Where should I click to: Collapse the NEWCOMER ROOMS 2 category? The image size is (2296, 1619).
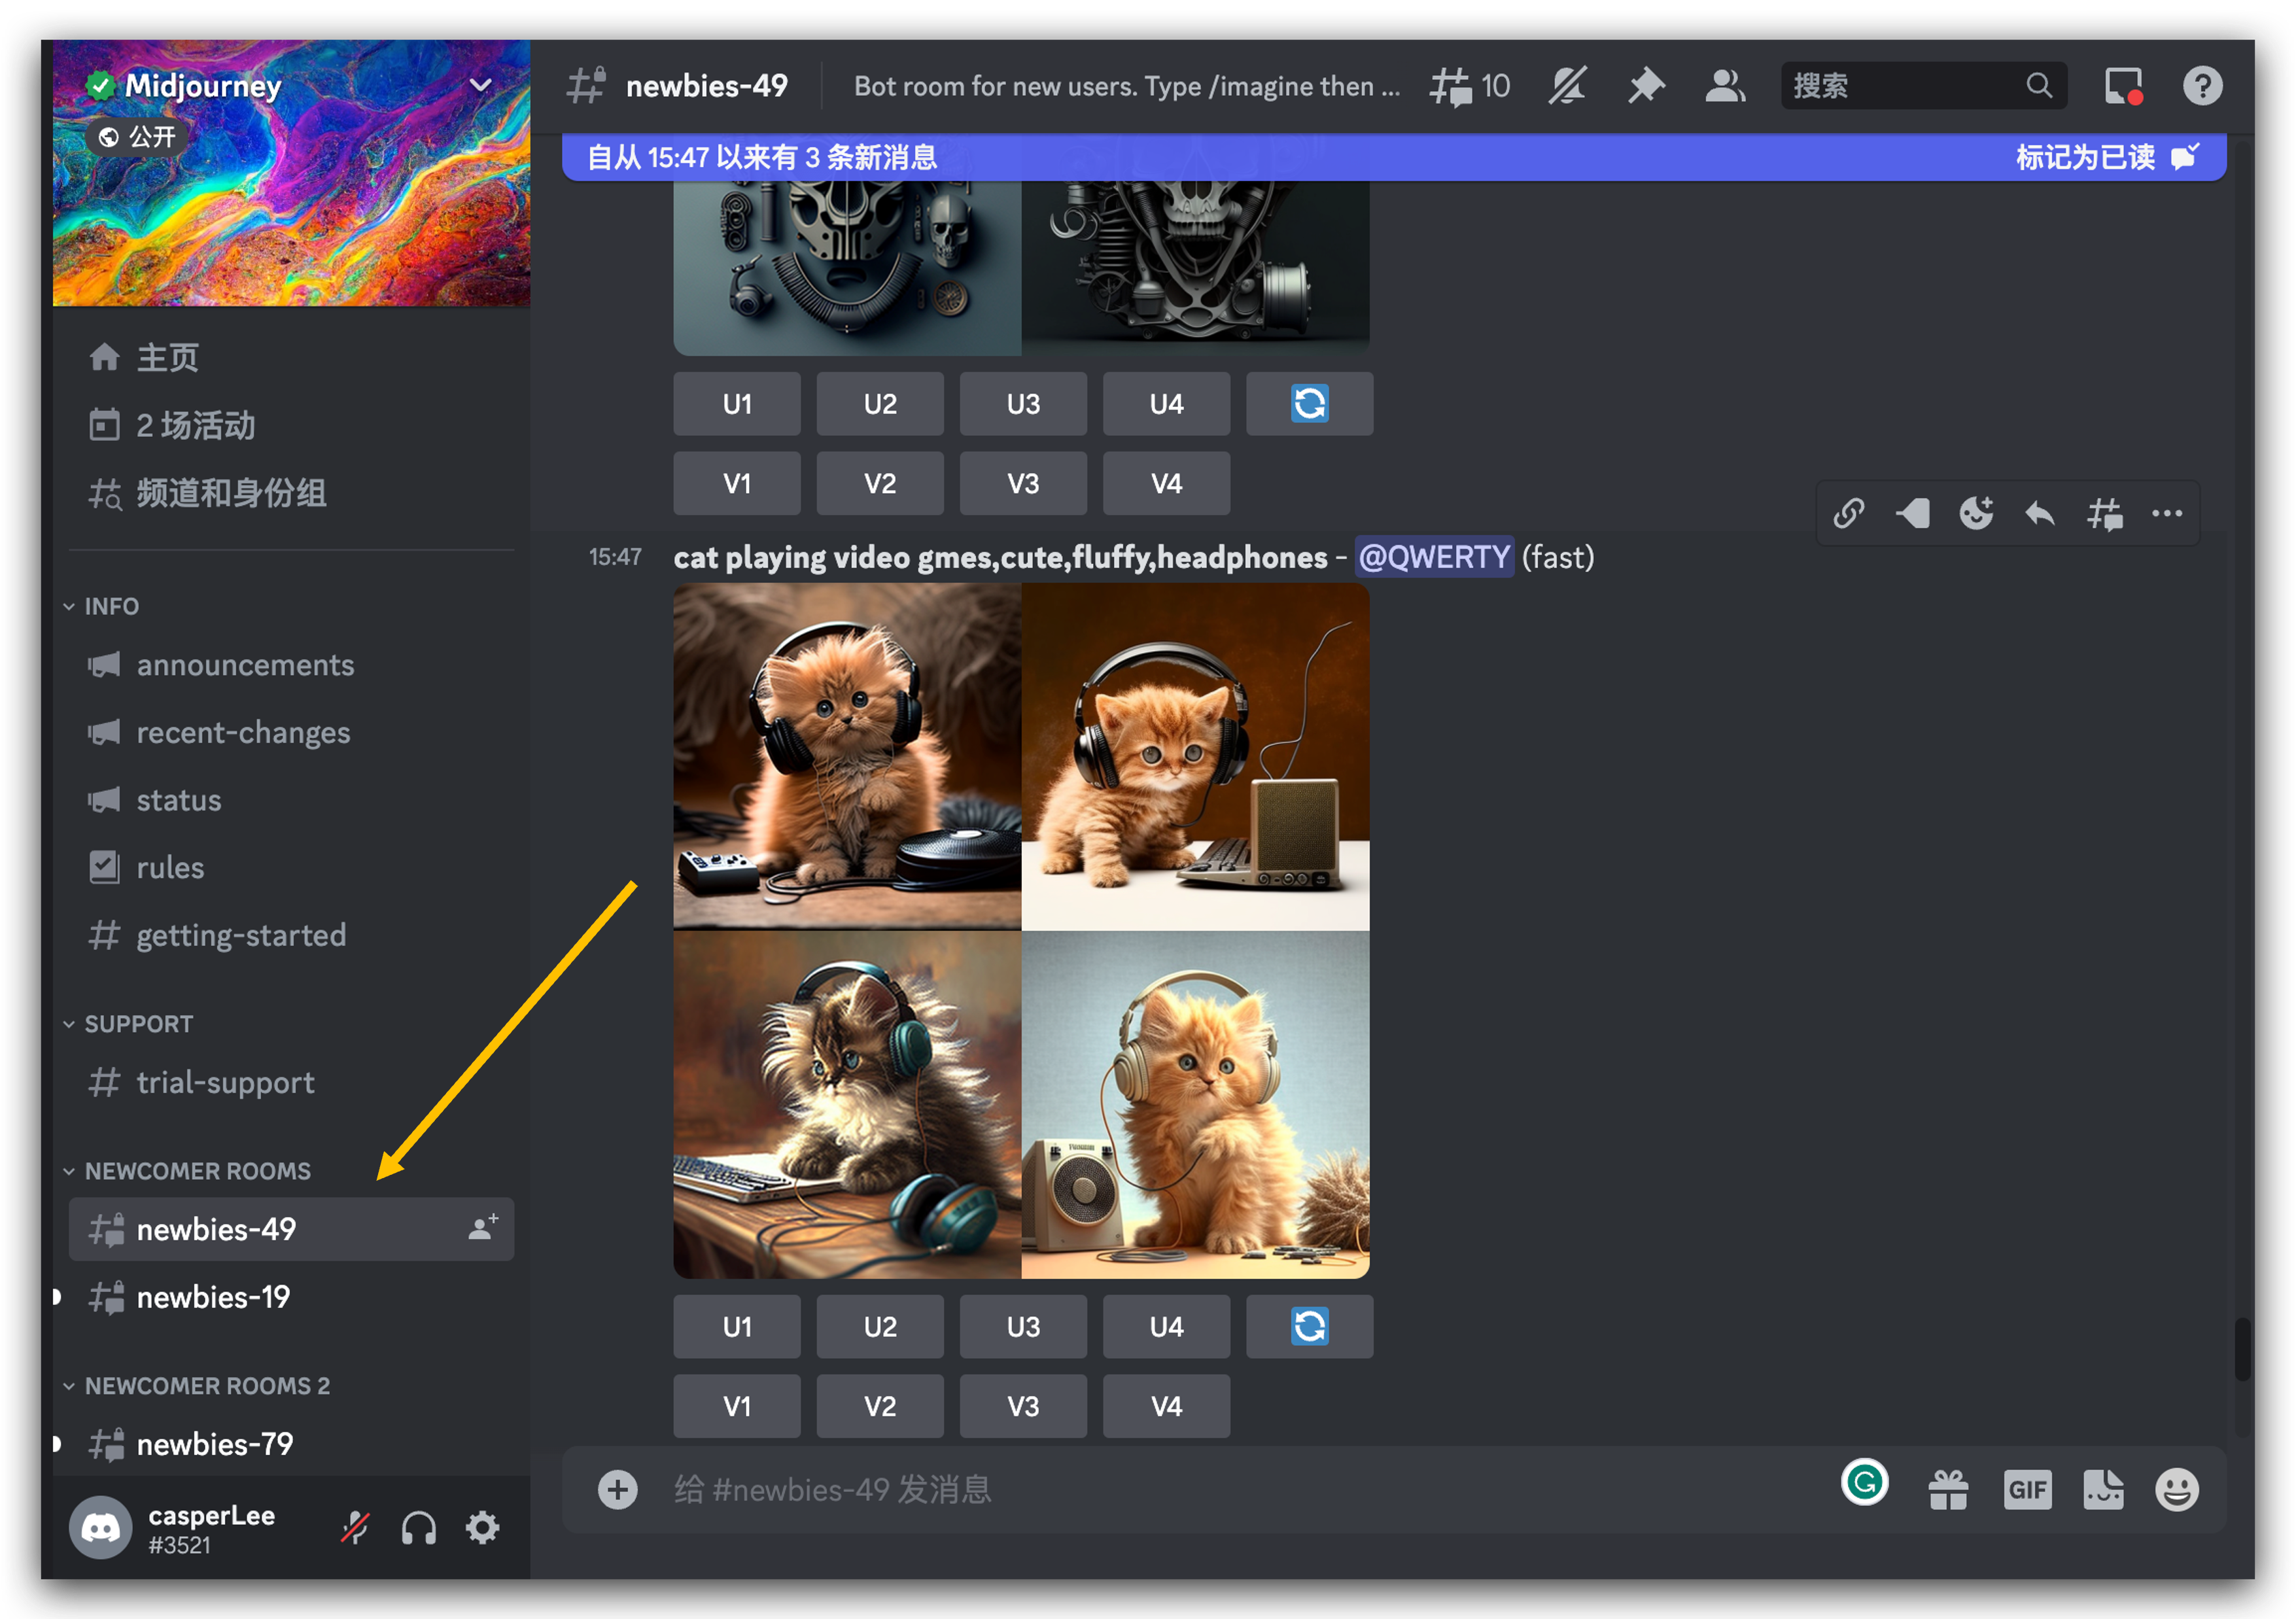tap(196, 1386)
